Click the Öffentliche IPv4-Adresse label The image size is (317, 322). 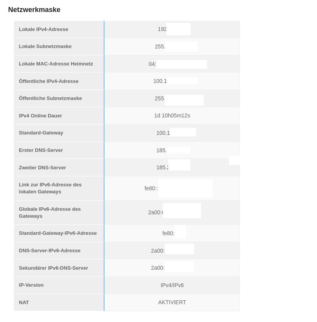tap(48, 81)
